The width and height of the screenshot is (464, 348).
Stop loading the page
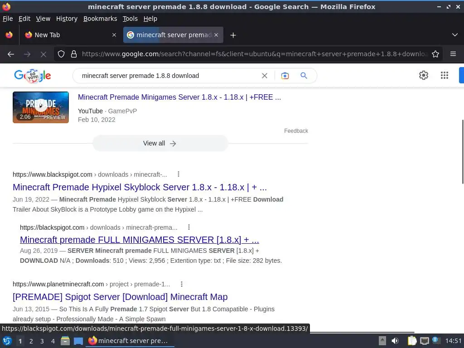click(43, 54)
